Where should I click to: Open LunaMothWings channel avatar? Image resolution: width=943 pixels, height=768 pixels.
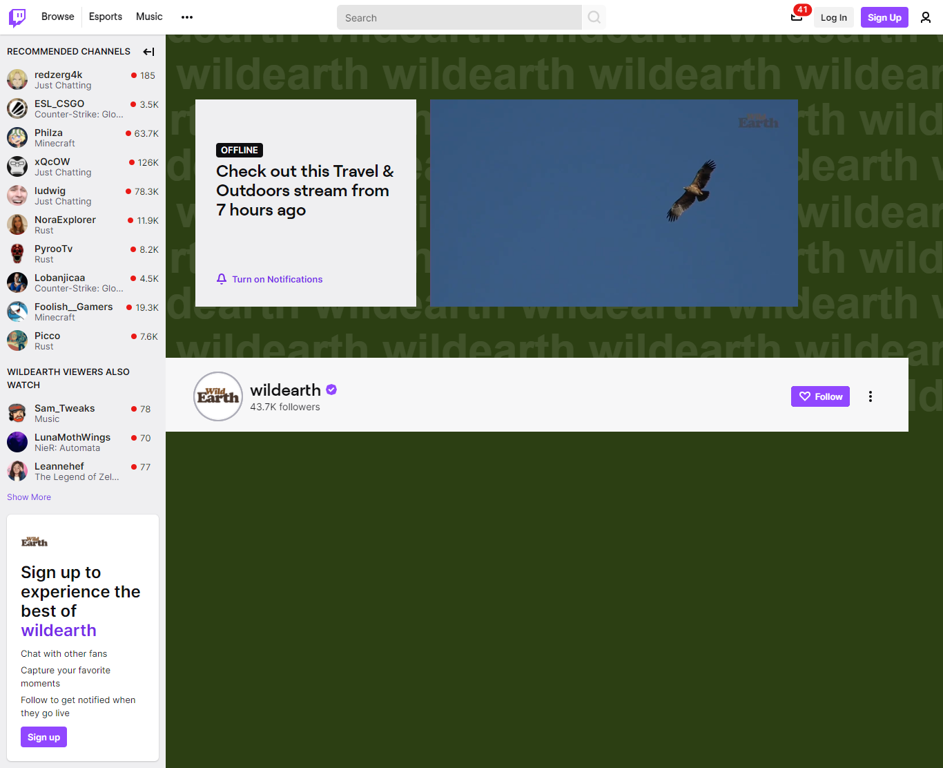click(x=17, y=442)
